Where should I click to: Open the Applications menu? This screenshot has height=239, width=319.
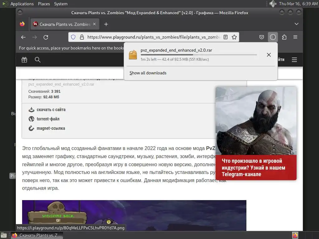pyautogui.click(x=22, y=4)
